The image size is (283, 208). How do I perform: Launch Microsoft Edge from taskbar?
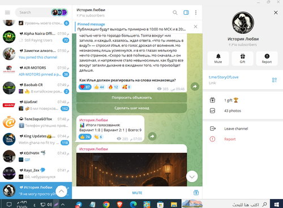(133, 204)
